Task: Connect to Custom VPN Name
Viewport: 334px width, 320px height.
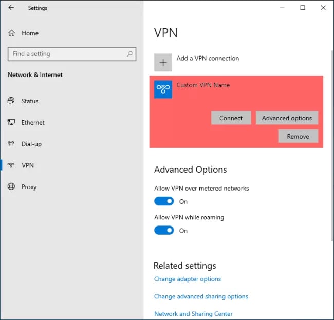Action: [x=231, y=118]
